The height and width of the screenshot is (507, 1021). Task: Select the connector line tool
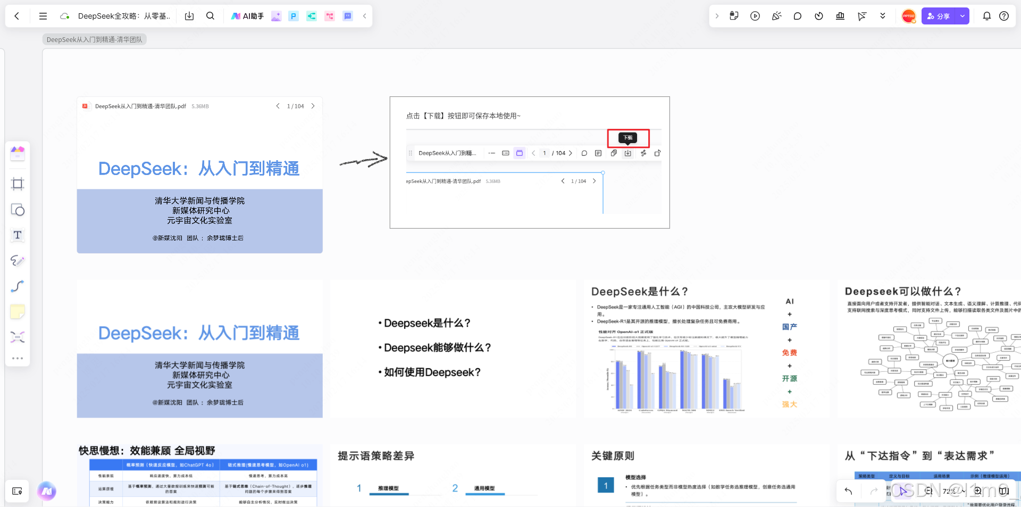(x=18, y=286)
